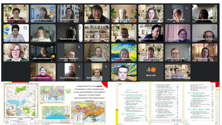
Task: Select Аліна Деребас's video tile with Eiffel Tower
Action: (x=205, y=52)
